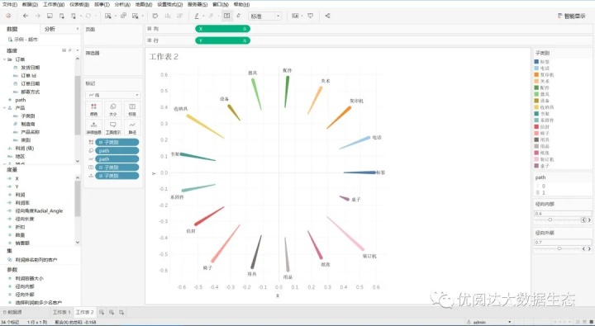The width and height of the screenshot is (595, 326).
Task: Open the 文件(F) menu
Action: pyautogui.click(x=10, y=5)
